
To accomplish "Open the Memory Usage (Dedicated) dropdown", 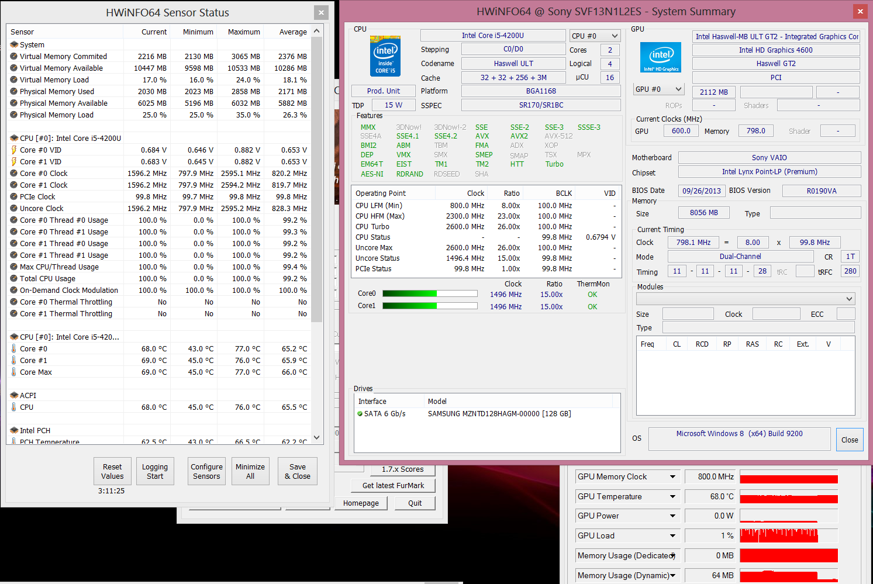I will (x=673, y=556).
